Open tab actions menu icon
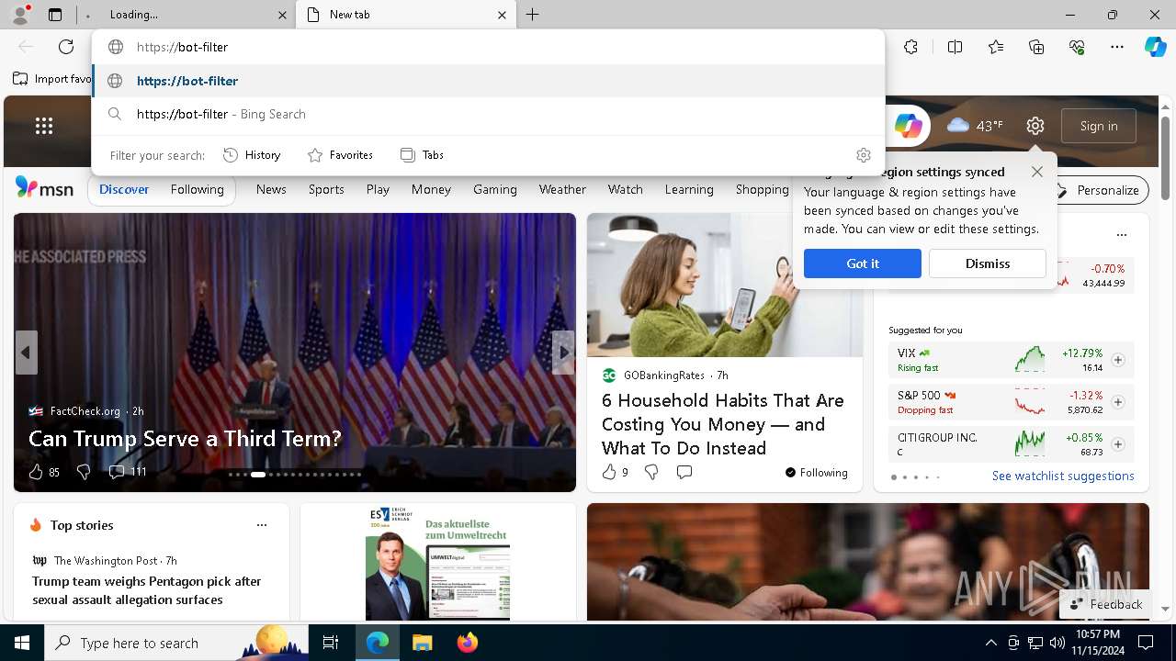The image size is (1176, 661). coord(55,15)
